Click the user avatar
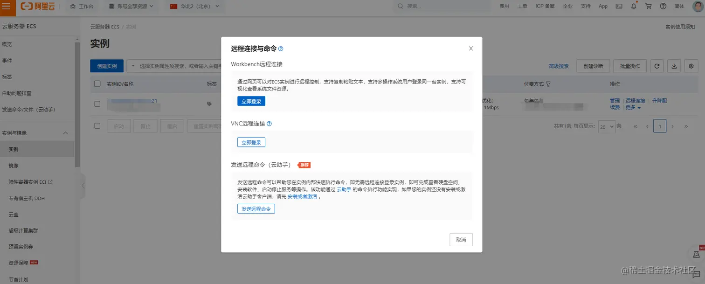This screenshot has height=284, width=705. point(698,6)
